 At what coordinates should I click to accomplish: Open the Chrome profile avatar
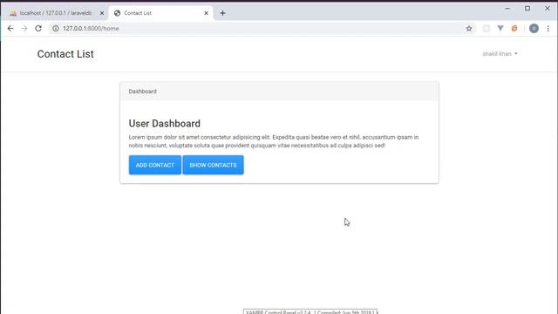[x=534, y=29]
